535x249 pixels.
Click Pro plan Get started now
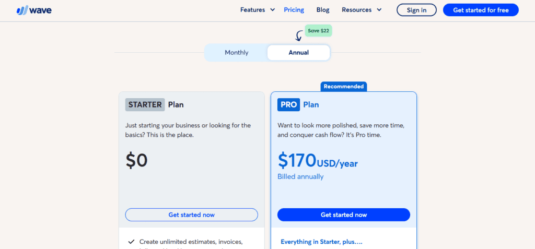click(x=344, y=215)
